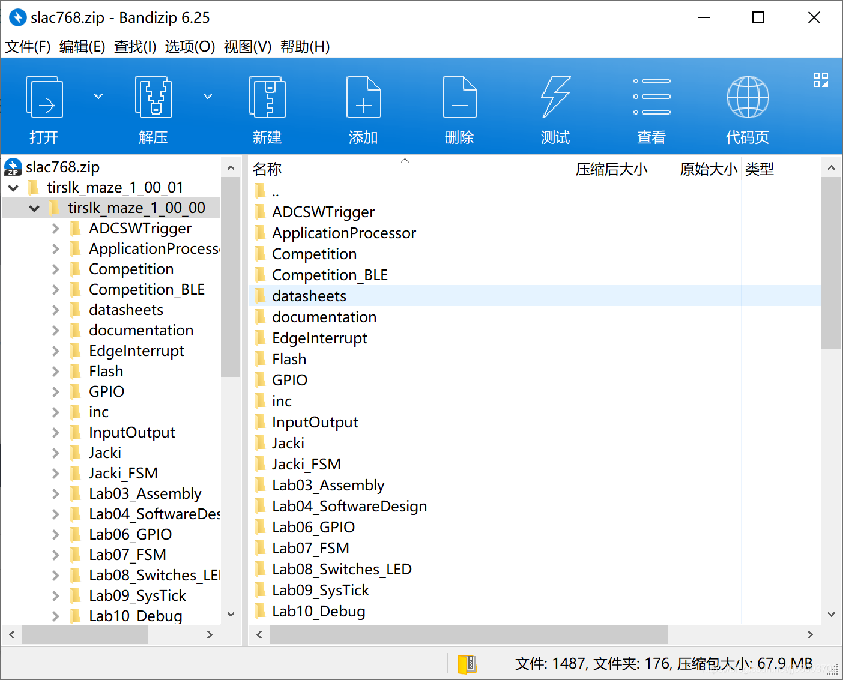Click the tree panel vertical scrollbar thumb
Screen dimensions: 843x680
(x=231, y=277)
